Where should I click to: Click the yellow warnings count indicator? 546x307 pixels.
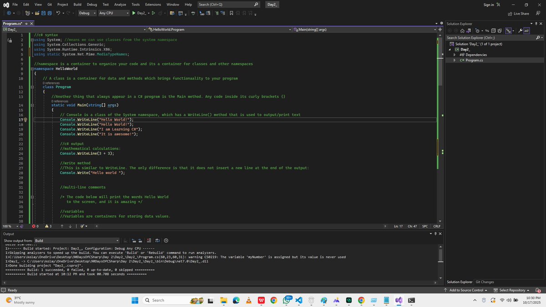[48, 226]
